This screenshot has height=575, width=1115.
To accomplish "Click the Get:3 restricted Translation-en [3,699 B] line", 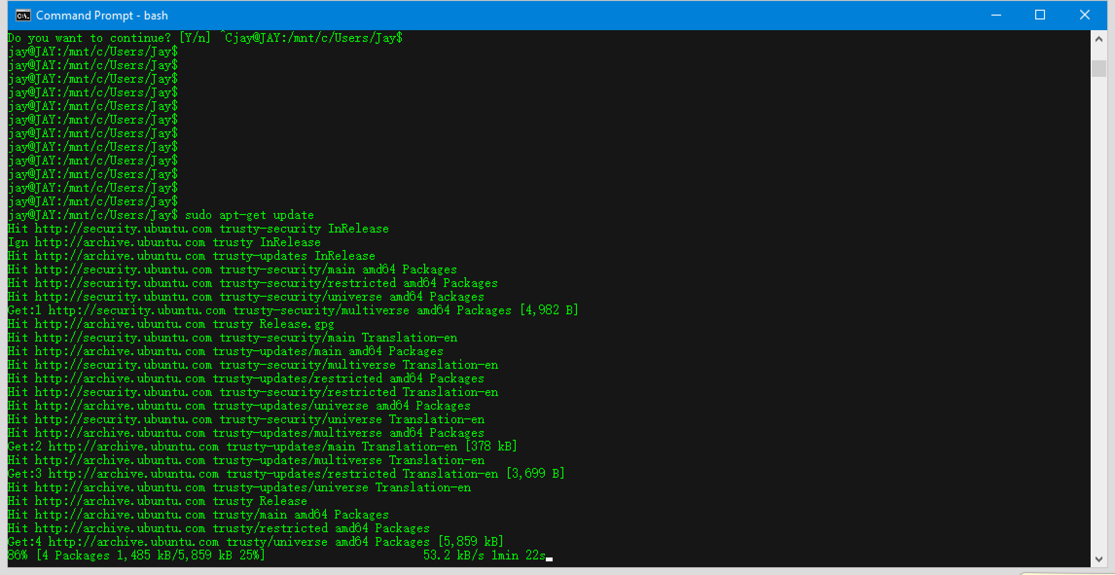I will tap(286, 474).
